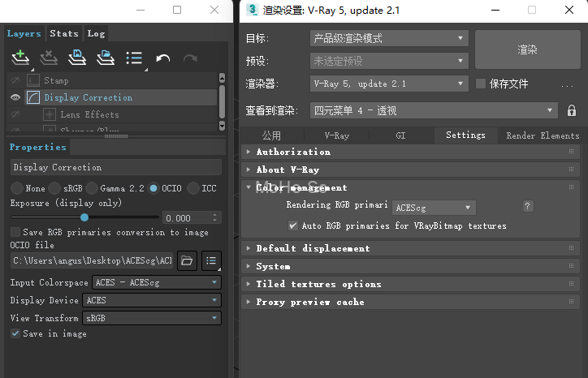Click the lock icon beside view dropdown
Viewport: 588px width, 378px height.
click(x=572, y=110)
